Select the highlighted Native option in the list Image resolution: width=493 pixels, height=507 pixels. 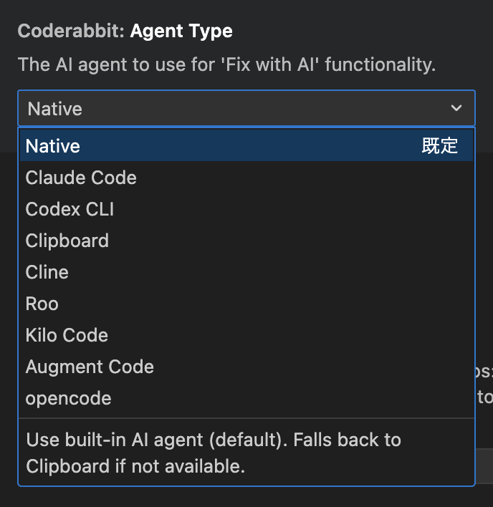[53, 146]
